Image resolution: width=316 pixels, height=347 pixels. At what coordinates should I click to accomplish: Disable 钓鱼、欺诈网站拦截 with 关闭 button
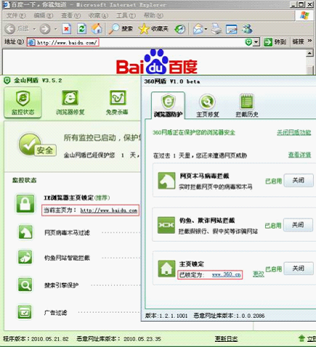pos(298,225)
